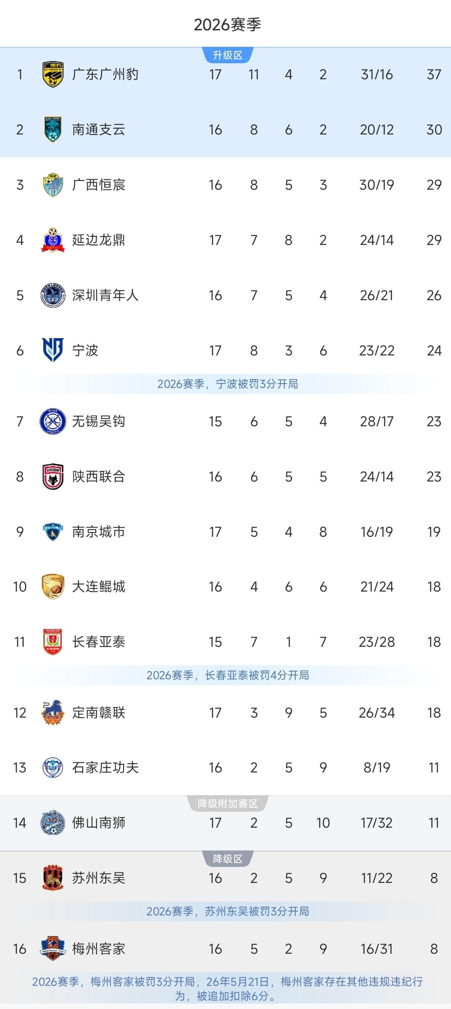Tap the 长春亚泰 red badge
Viewport: 451px width, 1009px height.
53,642
